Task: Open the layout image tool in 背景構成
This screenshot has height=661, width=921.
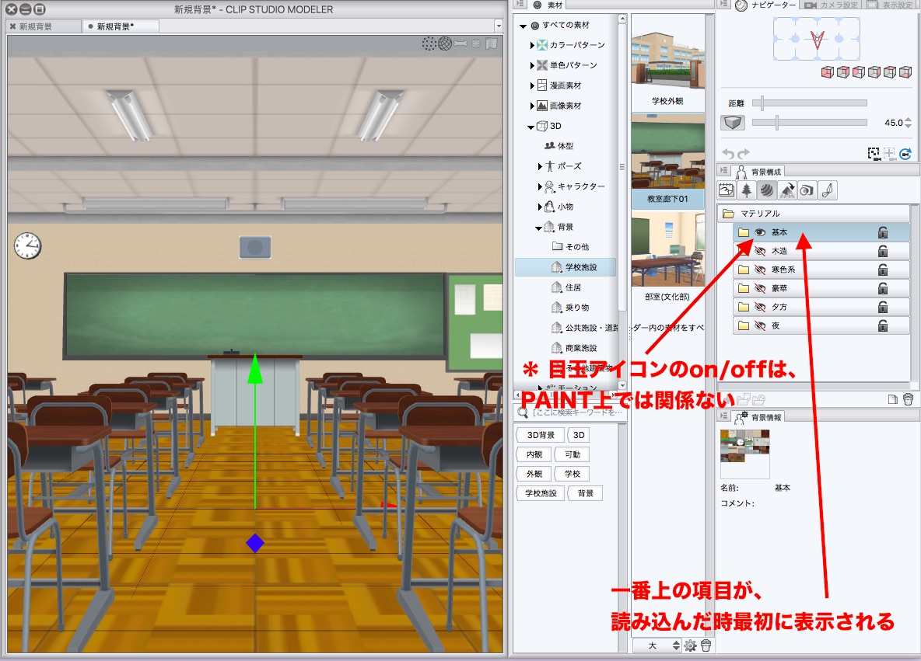Action: (x=727, y=190)
